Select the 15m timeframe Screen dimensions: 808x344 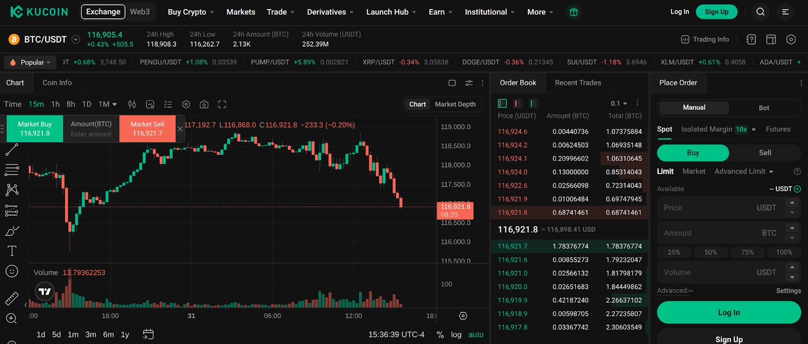36,104
